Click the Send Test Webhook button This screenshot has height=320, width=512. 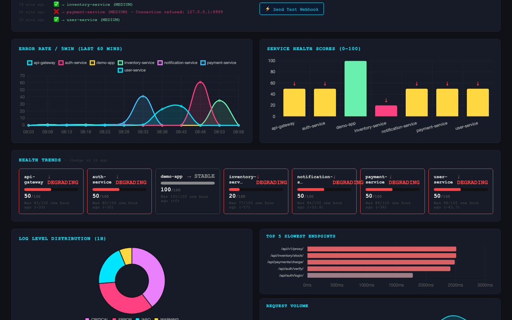(x=291, y=9)
